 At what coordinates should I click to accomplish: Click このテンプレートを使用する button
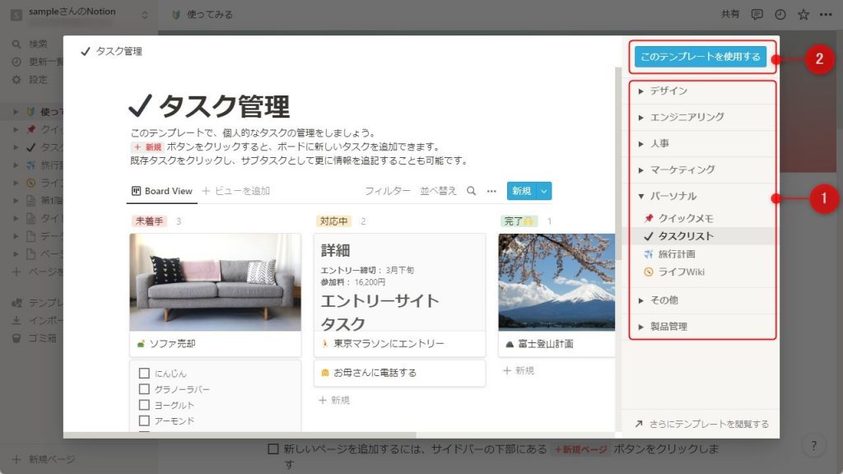pyautogui.click(x=700, y=57)
